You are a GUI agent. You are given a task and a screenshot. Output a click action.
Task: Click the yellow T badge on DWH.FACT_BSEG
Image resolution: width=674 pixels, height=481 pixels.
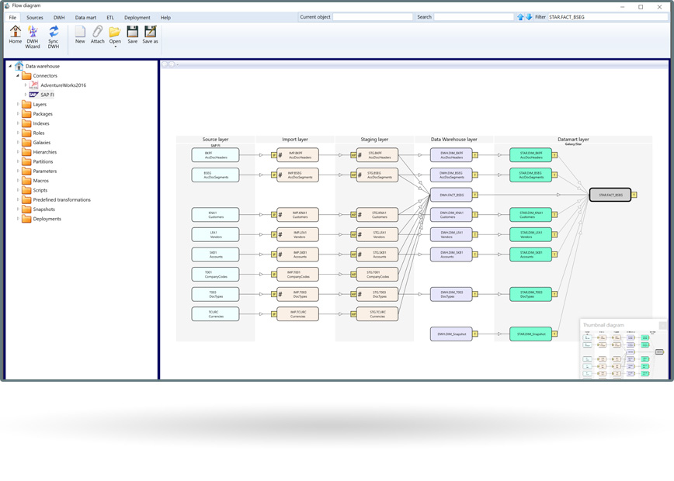475,195
